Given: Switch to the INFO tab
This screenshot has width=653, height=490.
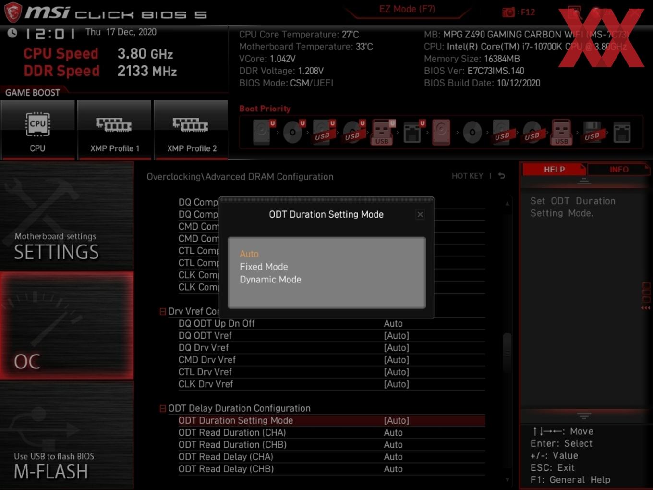Looking at the screenshot, I should coord(618,170).
